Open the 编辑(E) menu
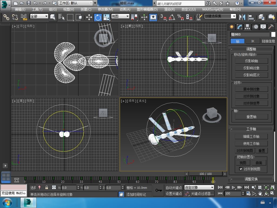The width and height of the screenshot is (277, 208). pos(20,9)
